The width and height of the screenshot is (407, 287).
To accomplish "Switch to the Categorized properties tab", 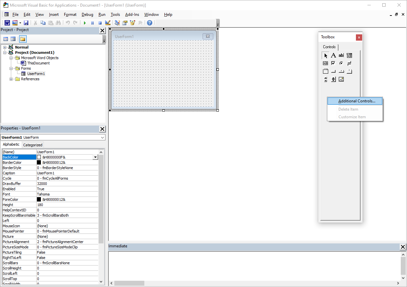I will click(x=33, y=145).
